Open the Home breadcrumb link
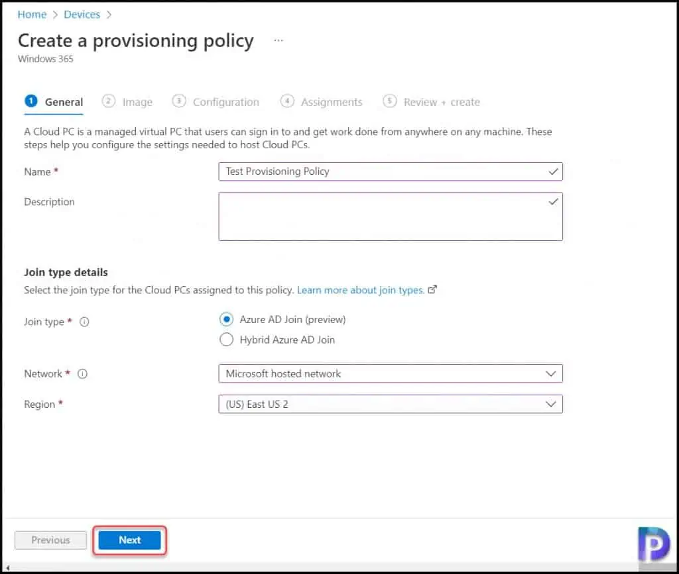The width and height of the screenshot is (679, 574). pos(32,15)
